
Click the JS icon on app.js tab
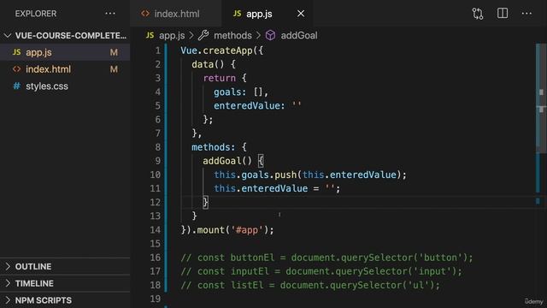tap(238, 14)
